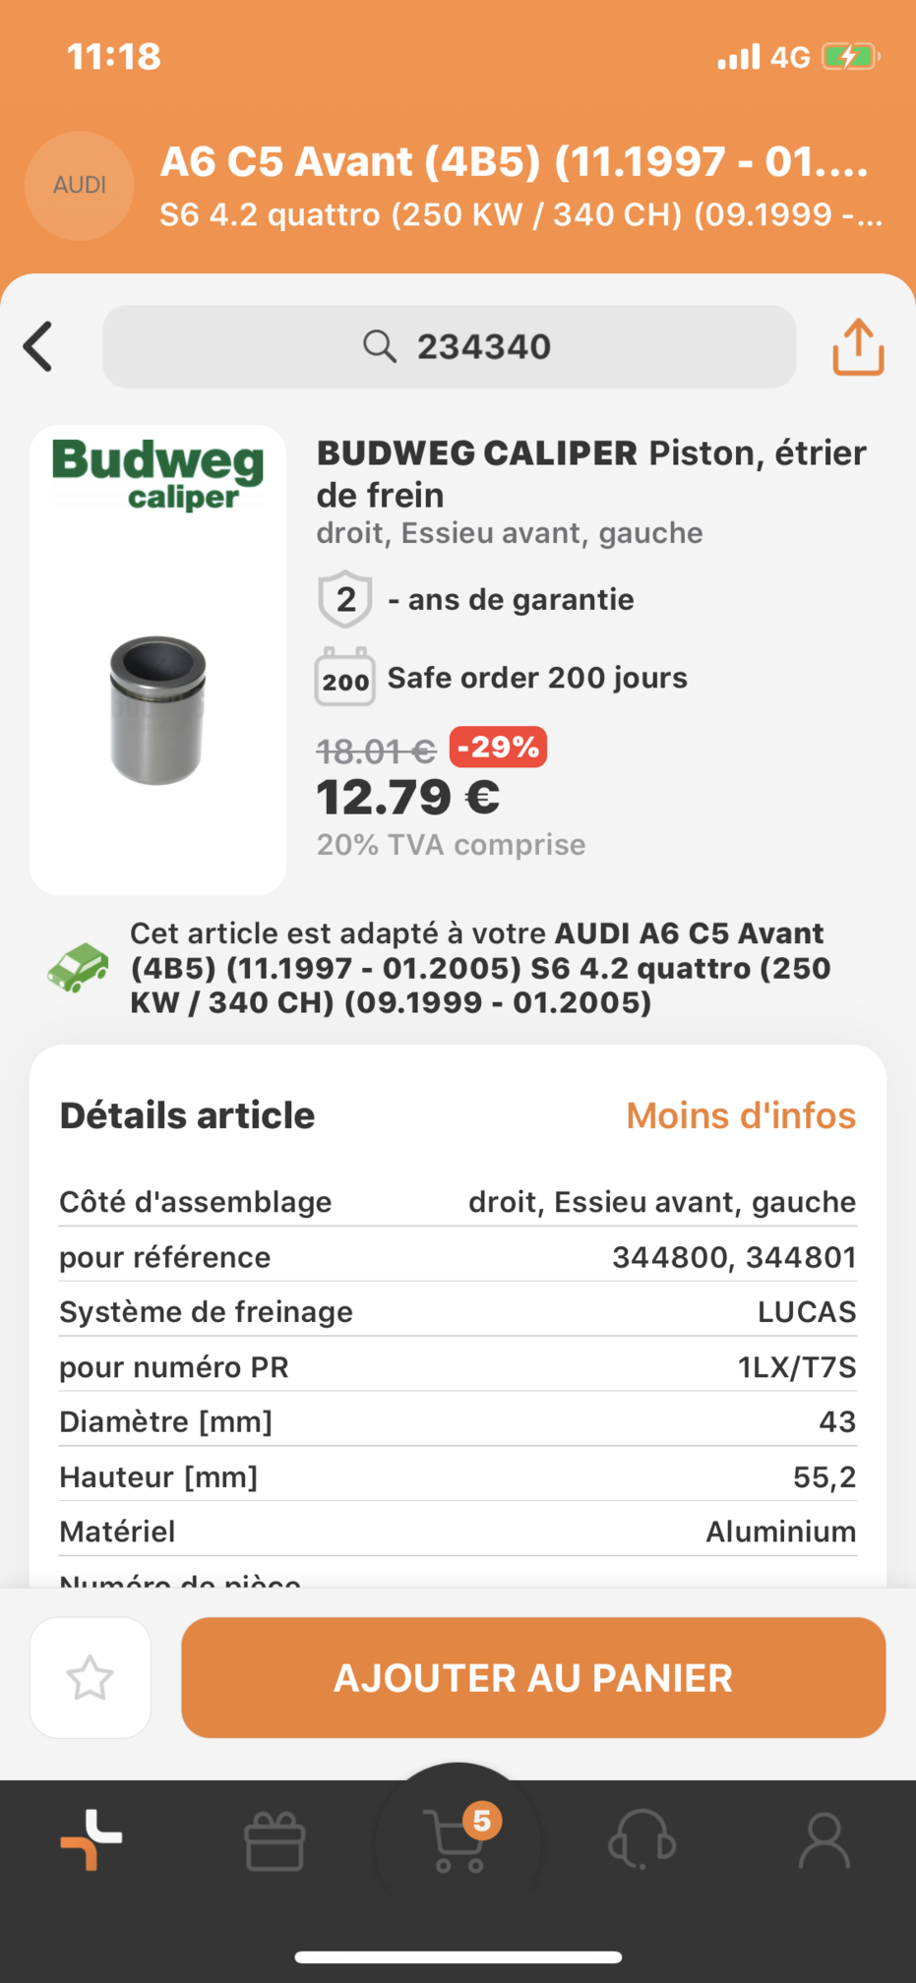916x1983 pixels.
Task: Collapse details with Moins d'infos
Action: [x=741, y=1115]
